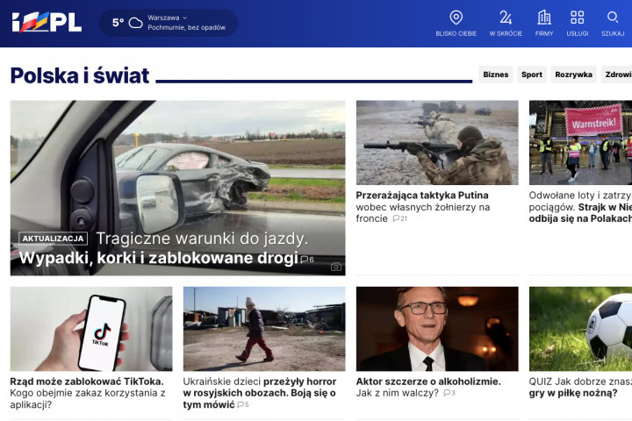Click the Szukaj magnifier icon
The width and height of the screenshot is (632, 421).
pyautogui.click(x=613, y=18)
